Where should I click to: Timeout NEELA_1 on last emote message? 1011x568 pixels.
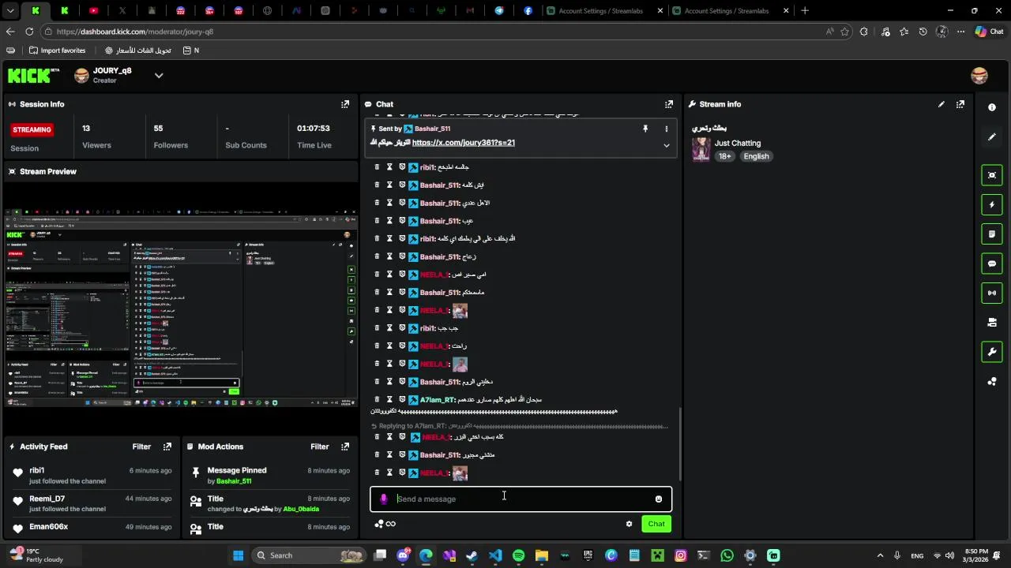[389, 473]
